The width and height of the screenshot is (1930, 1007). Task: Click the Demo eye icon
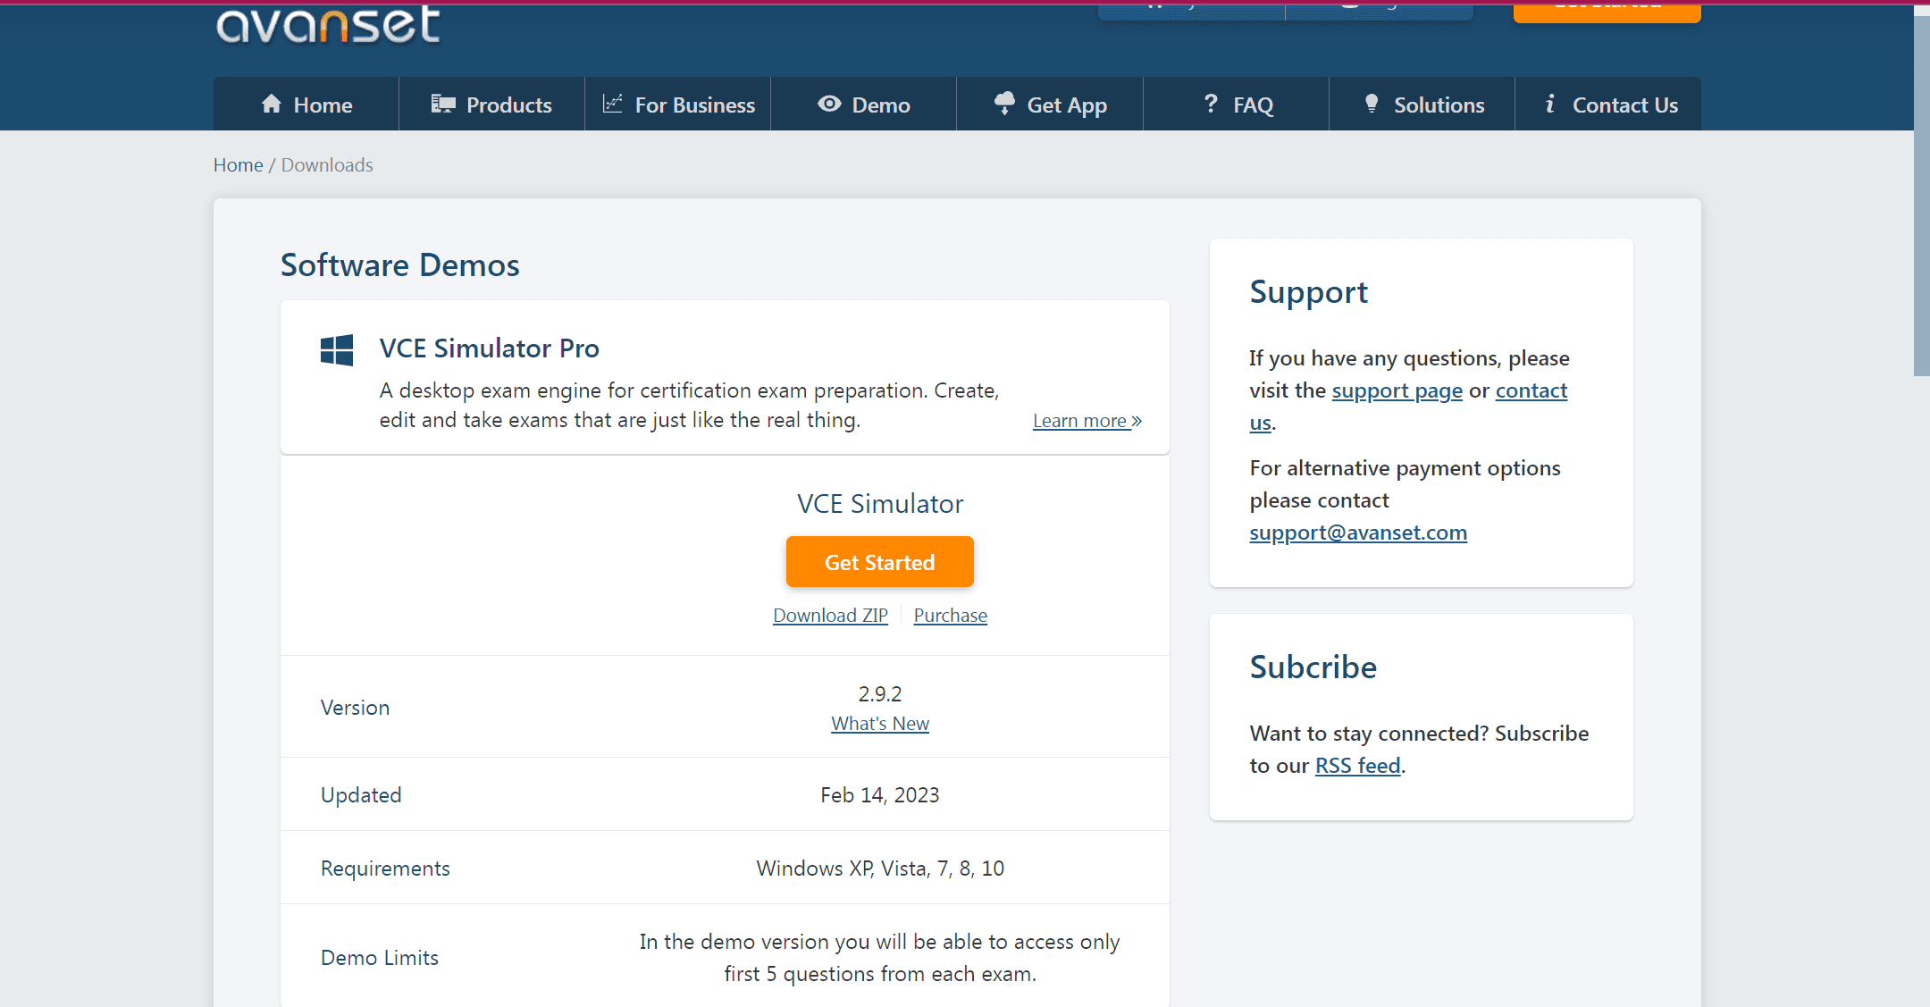[x=829, y=104]
